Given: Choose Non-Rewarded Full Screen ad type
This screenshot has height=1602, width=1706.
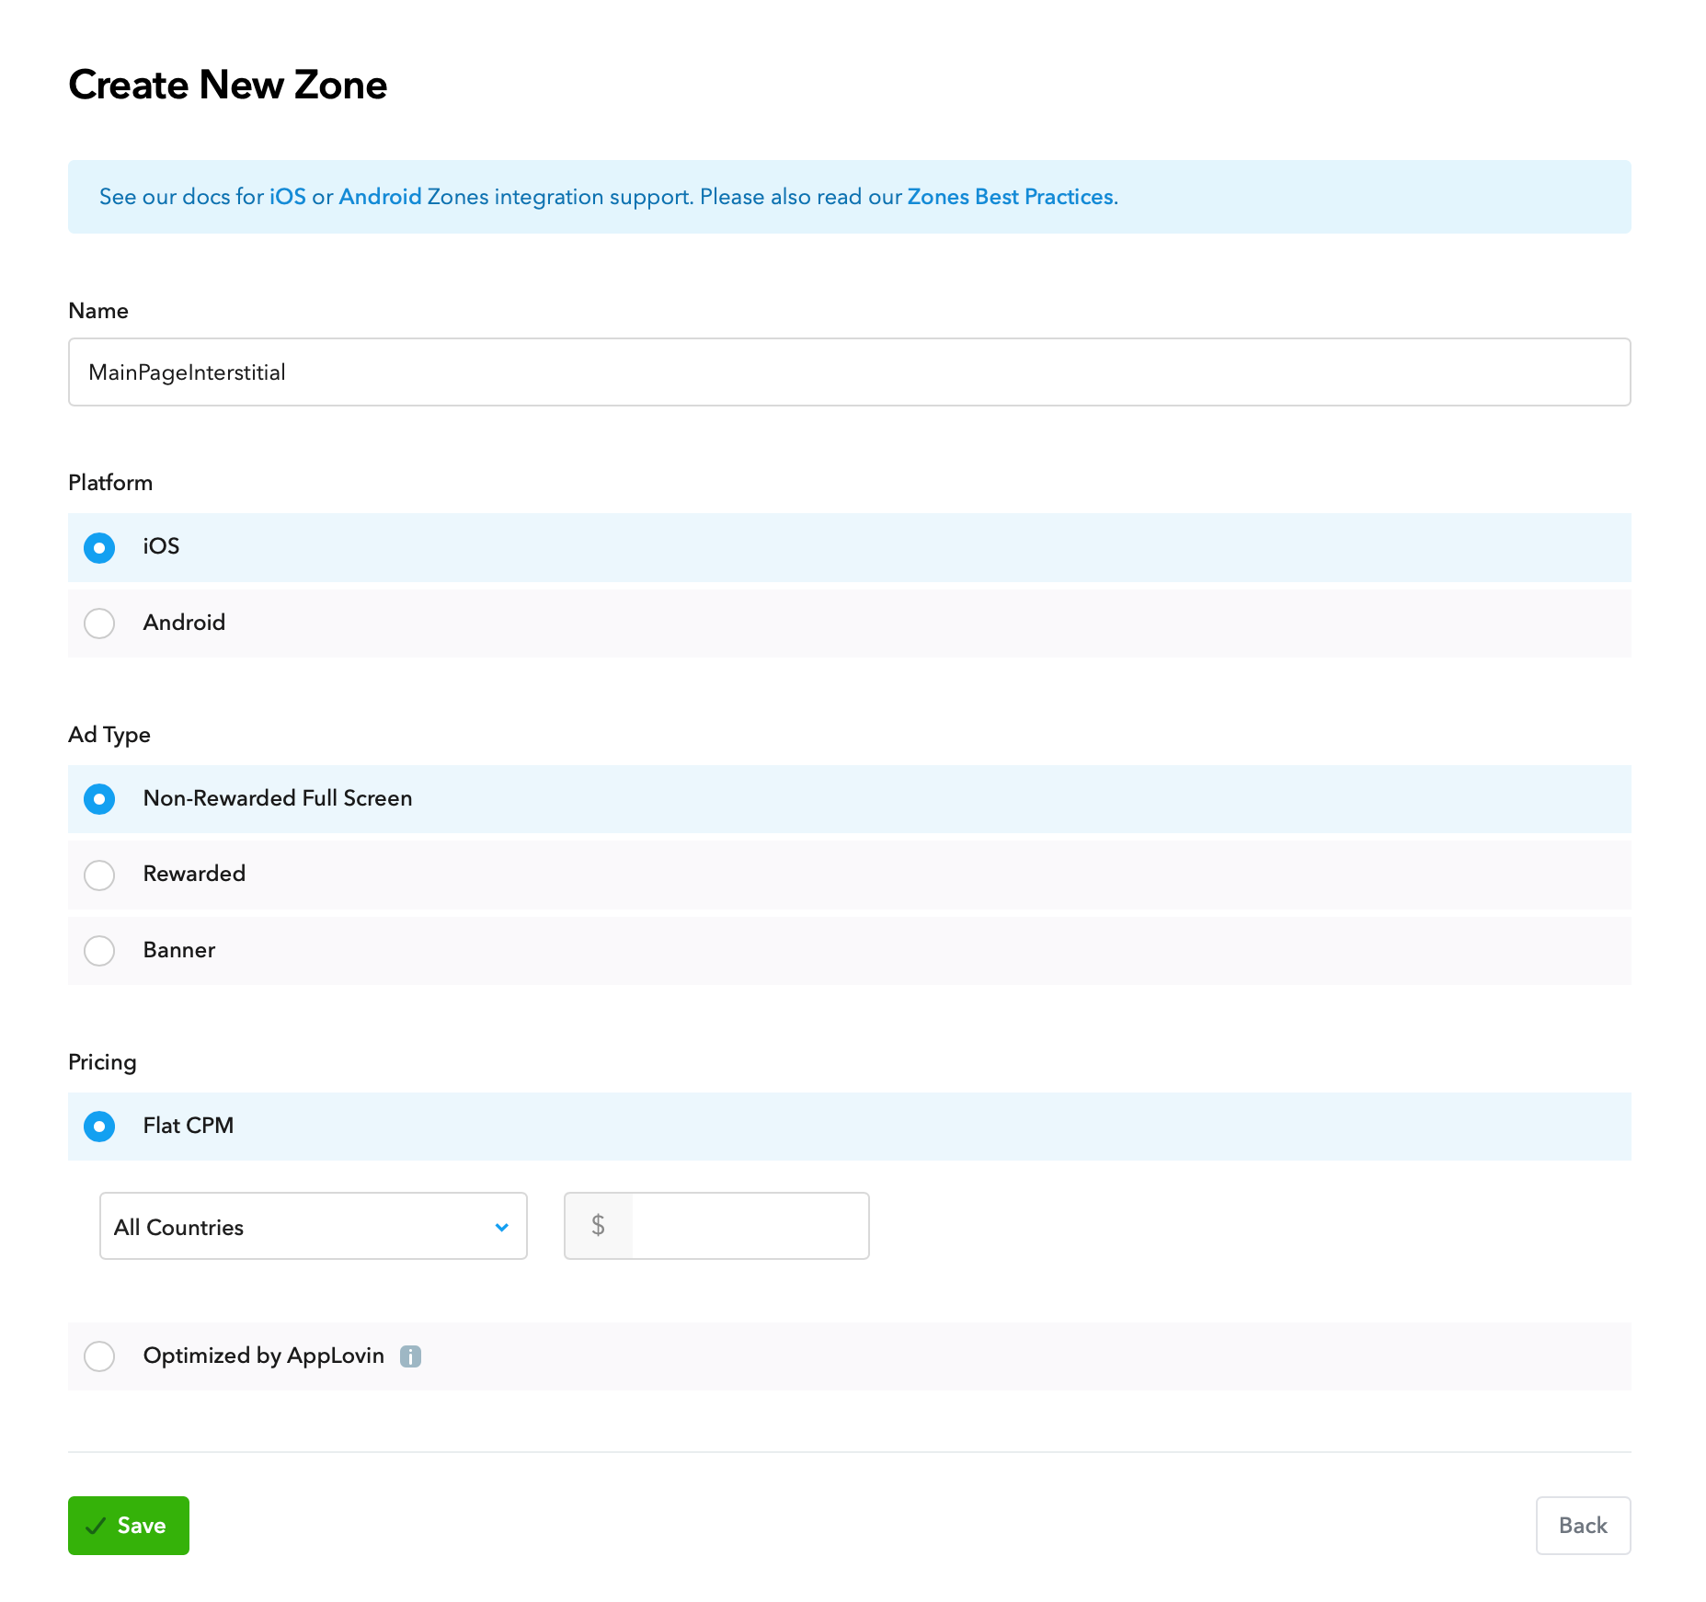Looking at the screenshot, I should tap(99, 799).
